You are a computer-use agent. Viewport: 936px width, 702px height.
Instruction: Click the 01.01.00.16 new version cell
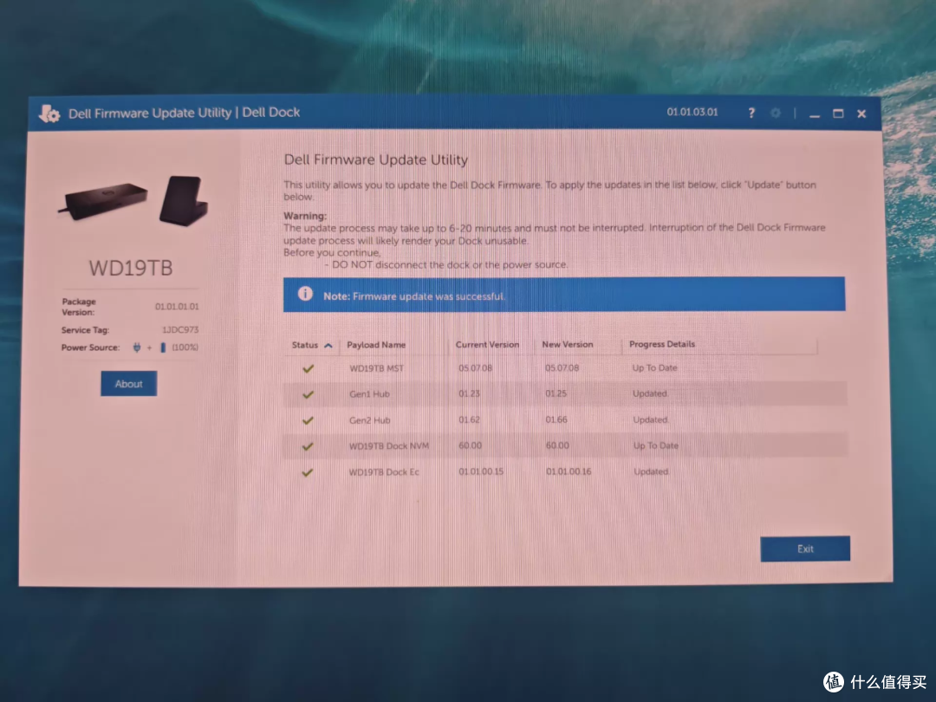(569, 471)
